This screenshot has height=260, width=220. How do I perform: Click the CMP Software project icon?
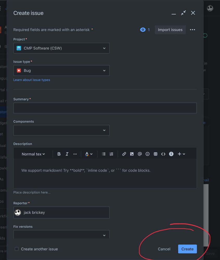click(19, 48)
